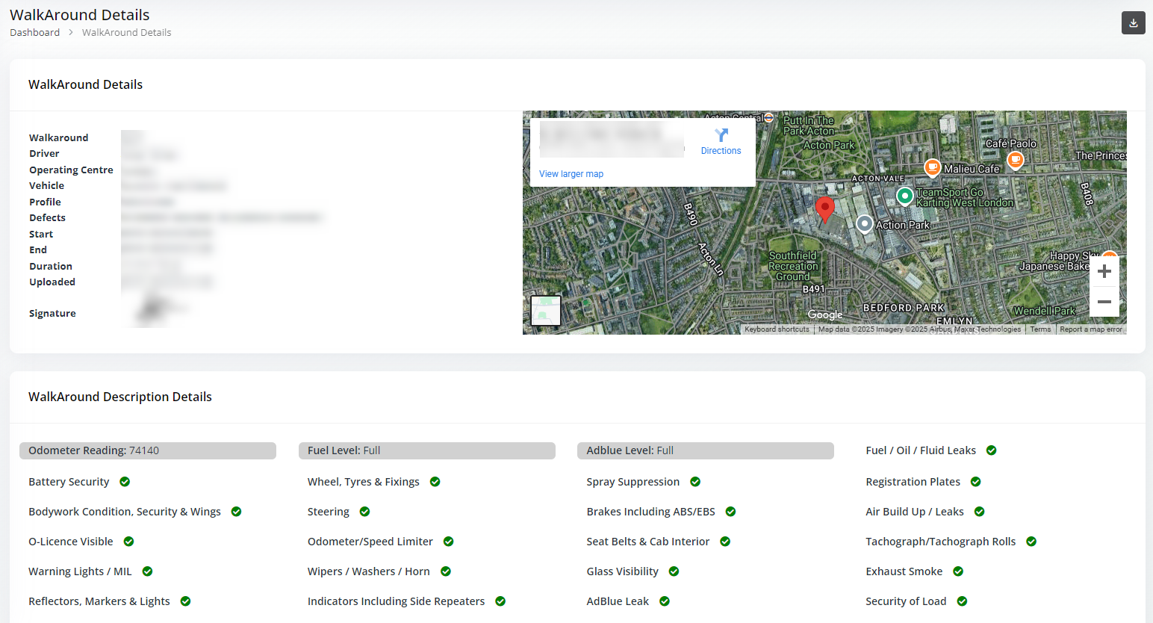Zoom out the map with minus button
The width and height of the screenshot is (1153, 623).
click(1104, 303)
